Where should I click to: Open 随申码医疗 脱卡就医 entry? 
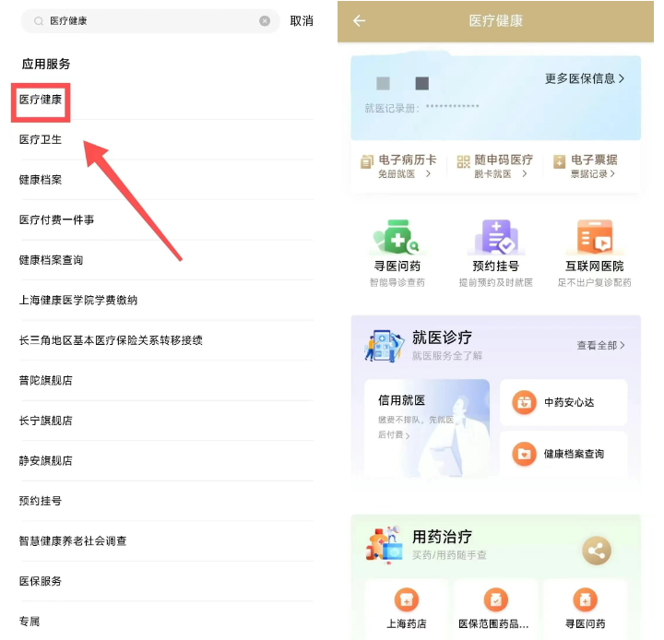[495, 166]
